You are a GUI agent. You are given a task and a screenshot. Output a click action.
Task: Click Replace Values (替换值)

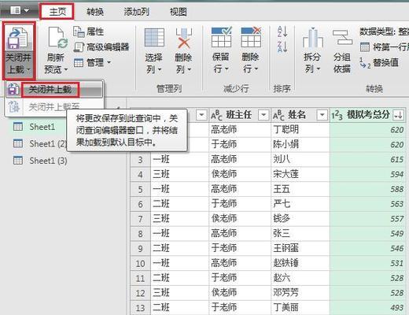[379, 62]
